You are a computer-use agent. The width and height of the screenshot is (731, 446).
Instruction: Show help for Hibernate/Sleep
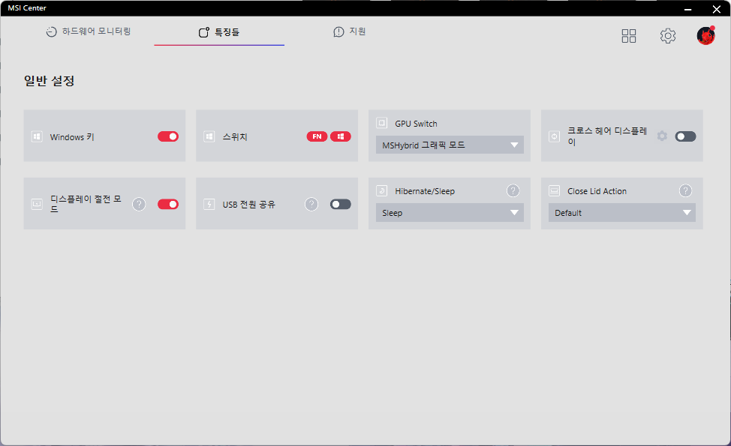click(513, 190)
